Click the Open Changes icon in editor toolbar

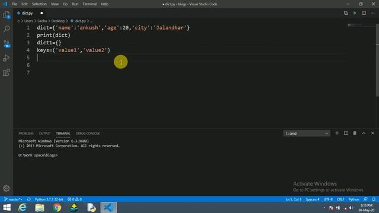[346, 13]
